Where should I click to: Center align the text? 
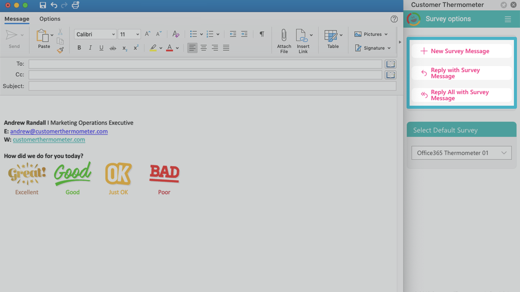coord(204,48)
